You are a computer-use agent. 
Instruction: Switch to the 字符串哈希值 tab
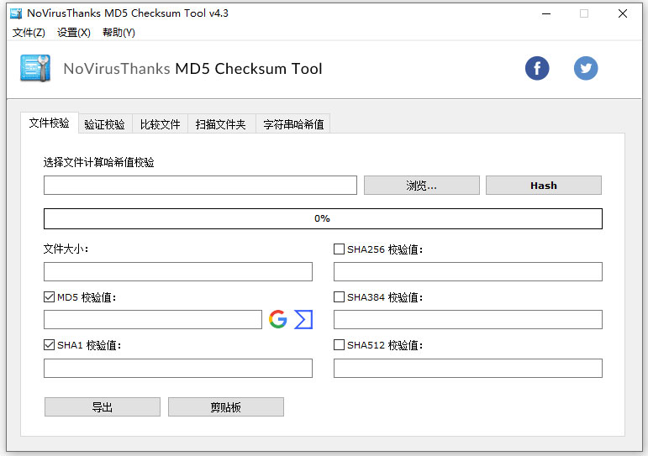[293, 124]
